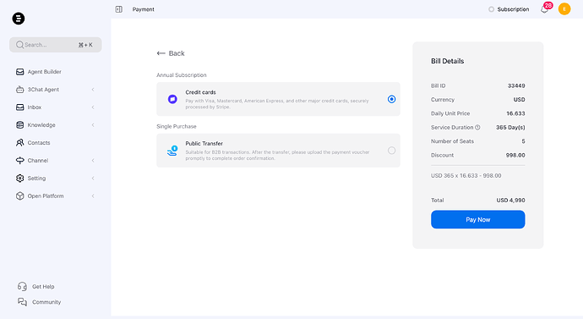Open notifications bell with badge
Viewport: 583px width, 319px height.
(x=545, y=8)
